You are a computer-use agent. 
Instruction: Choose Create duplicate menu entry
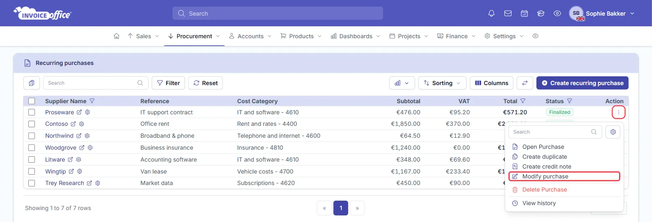[545, 157]
